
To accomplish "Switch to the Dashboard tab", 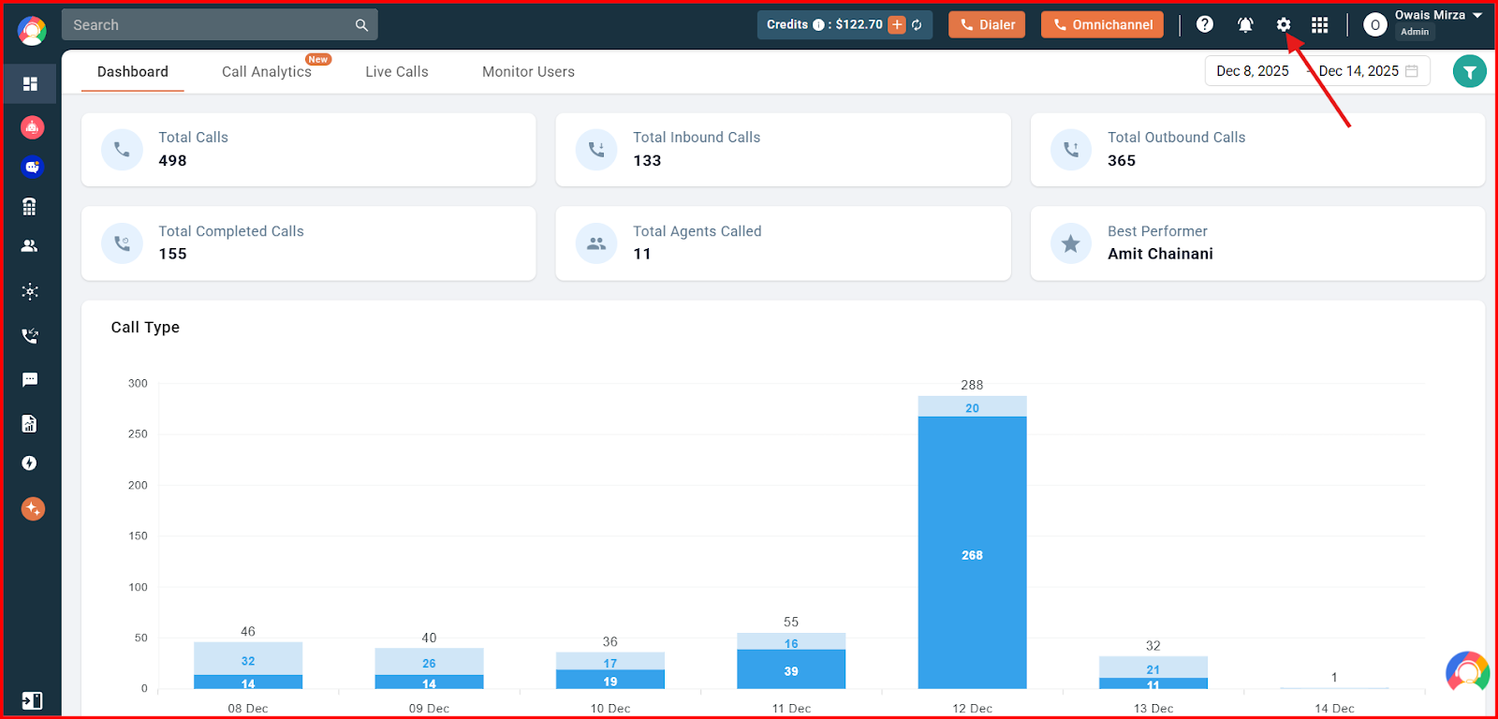I will pyautogui.click(x=133, y=72).
